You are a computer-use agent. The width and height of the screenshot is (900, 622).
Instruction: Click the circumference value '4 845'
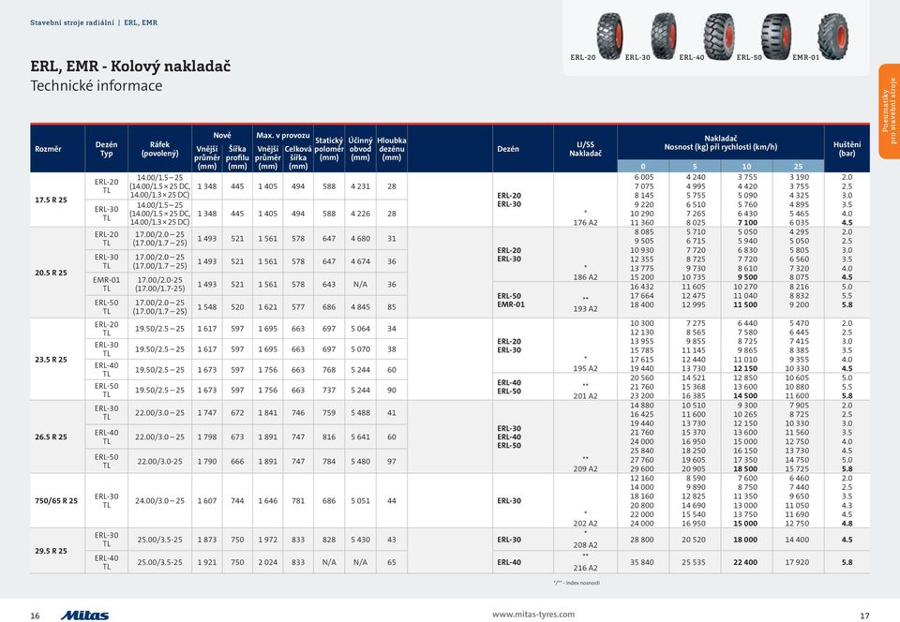[x=360, y=306]
